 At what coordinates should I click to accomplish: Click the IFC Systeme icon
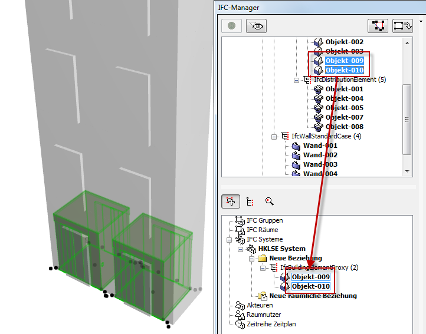click(x=240, y=239)
